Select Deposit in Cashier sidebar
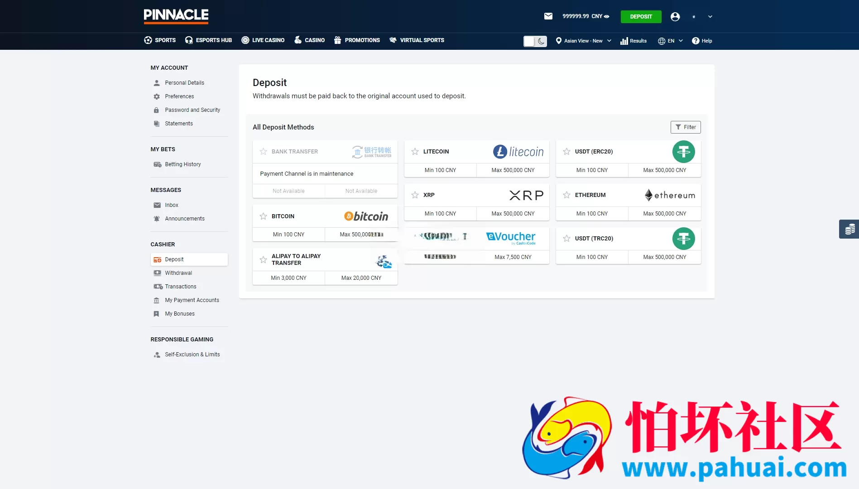This screenshot has height=489, width=859. click(x=189, y=259)
